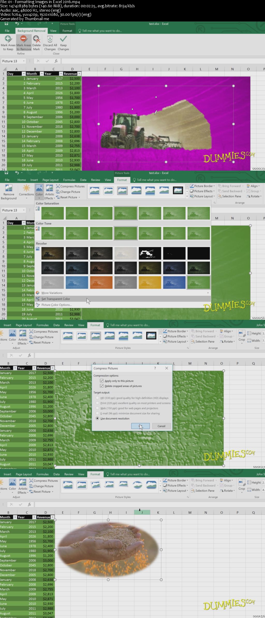265x618 pixels.
Task: Open the Day column filter in the Background Removal frame
Action: [24, 74]
